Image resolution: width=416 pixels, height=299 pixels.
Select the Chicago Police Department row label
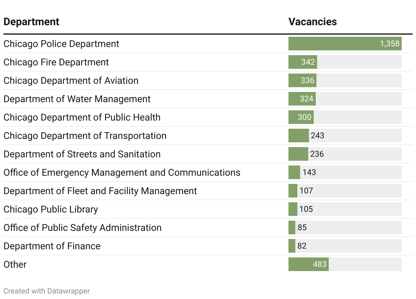click(61, 44)
